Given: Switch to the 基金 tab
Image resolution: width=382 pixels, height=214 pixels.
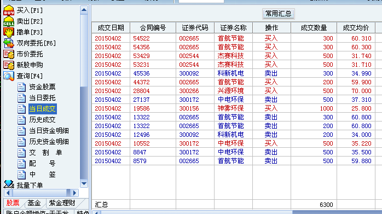Looking at the screenshot, I should pyautogui.click(x=34, y=203).
